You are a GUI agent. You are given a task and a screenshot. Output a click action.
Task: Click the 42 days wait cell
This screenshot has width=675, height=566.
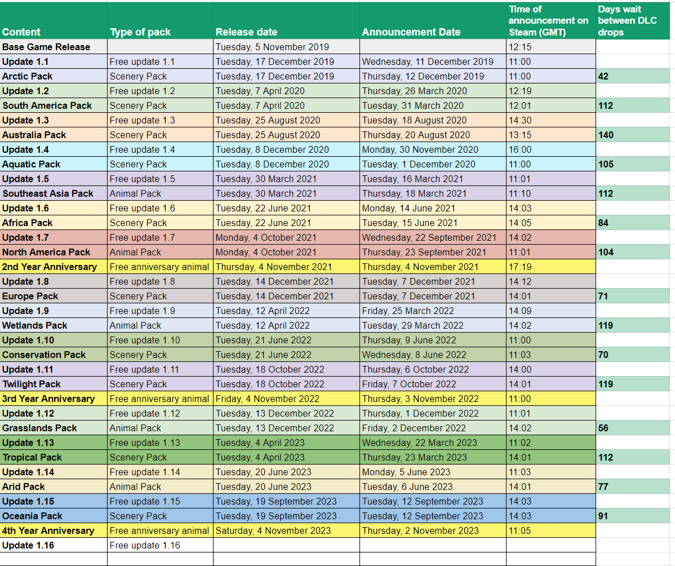[633, 76]
